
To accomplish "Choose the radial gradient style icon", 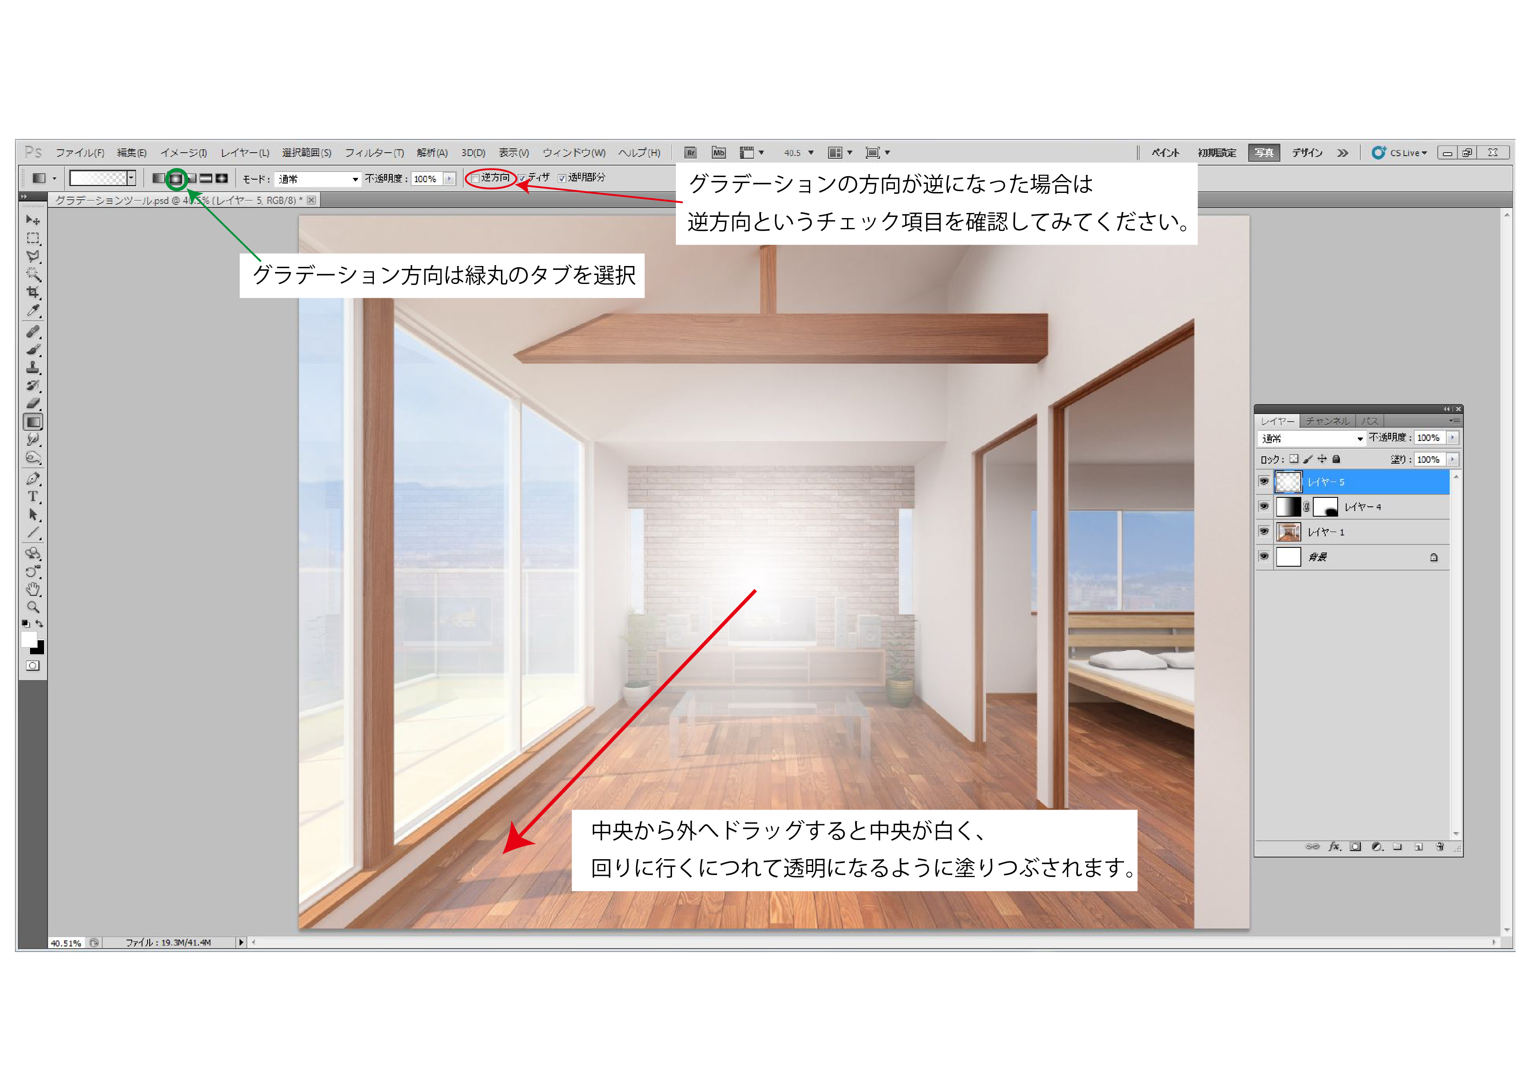I will coord(175,179).
